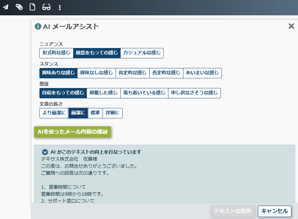Viewport: 298px width, 219px height.
Task: Select the カジュアルな感じ nuance option
Action: 142,53
